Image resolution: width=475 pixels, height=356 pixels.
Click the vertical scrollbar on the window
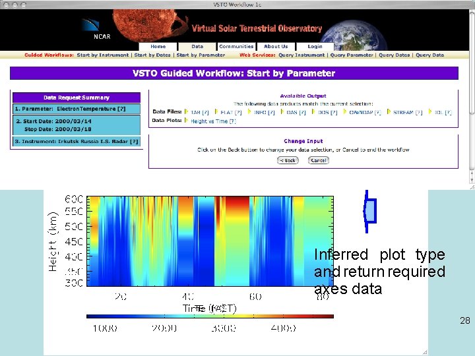coord(472,91)
